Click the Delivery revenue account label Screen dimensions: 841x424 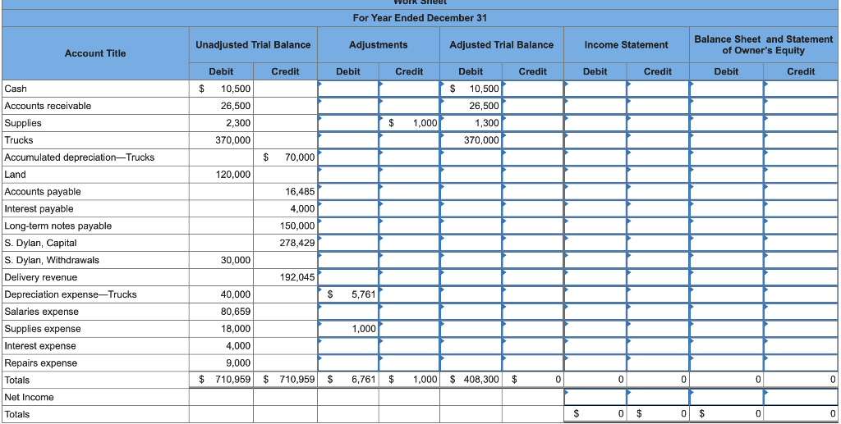pos(41,277)
